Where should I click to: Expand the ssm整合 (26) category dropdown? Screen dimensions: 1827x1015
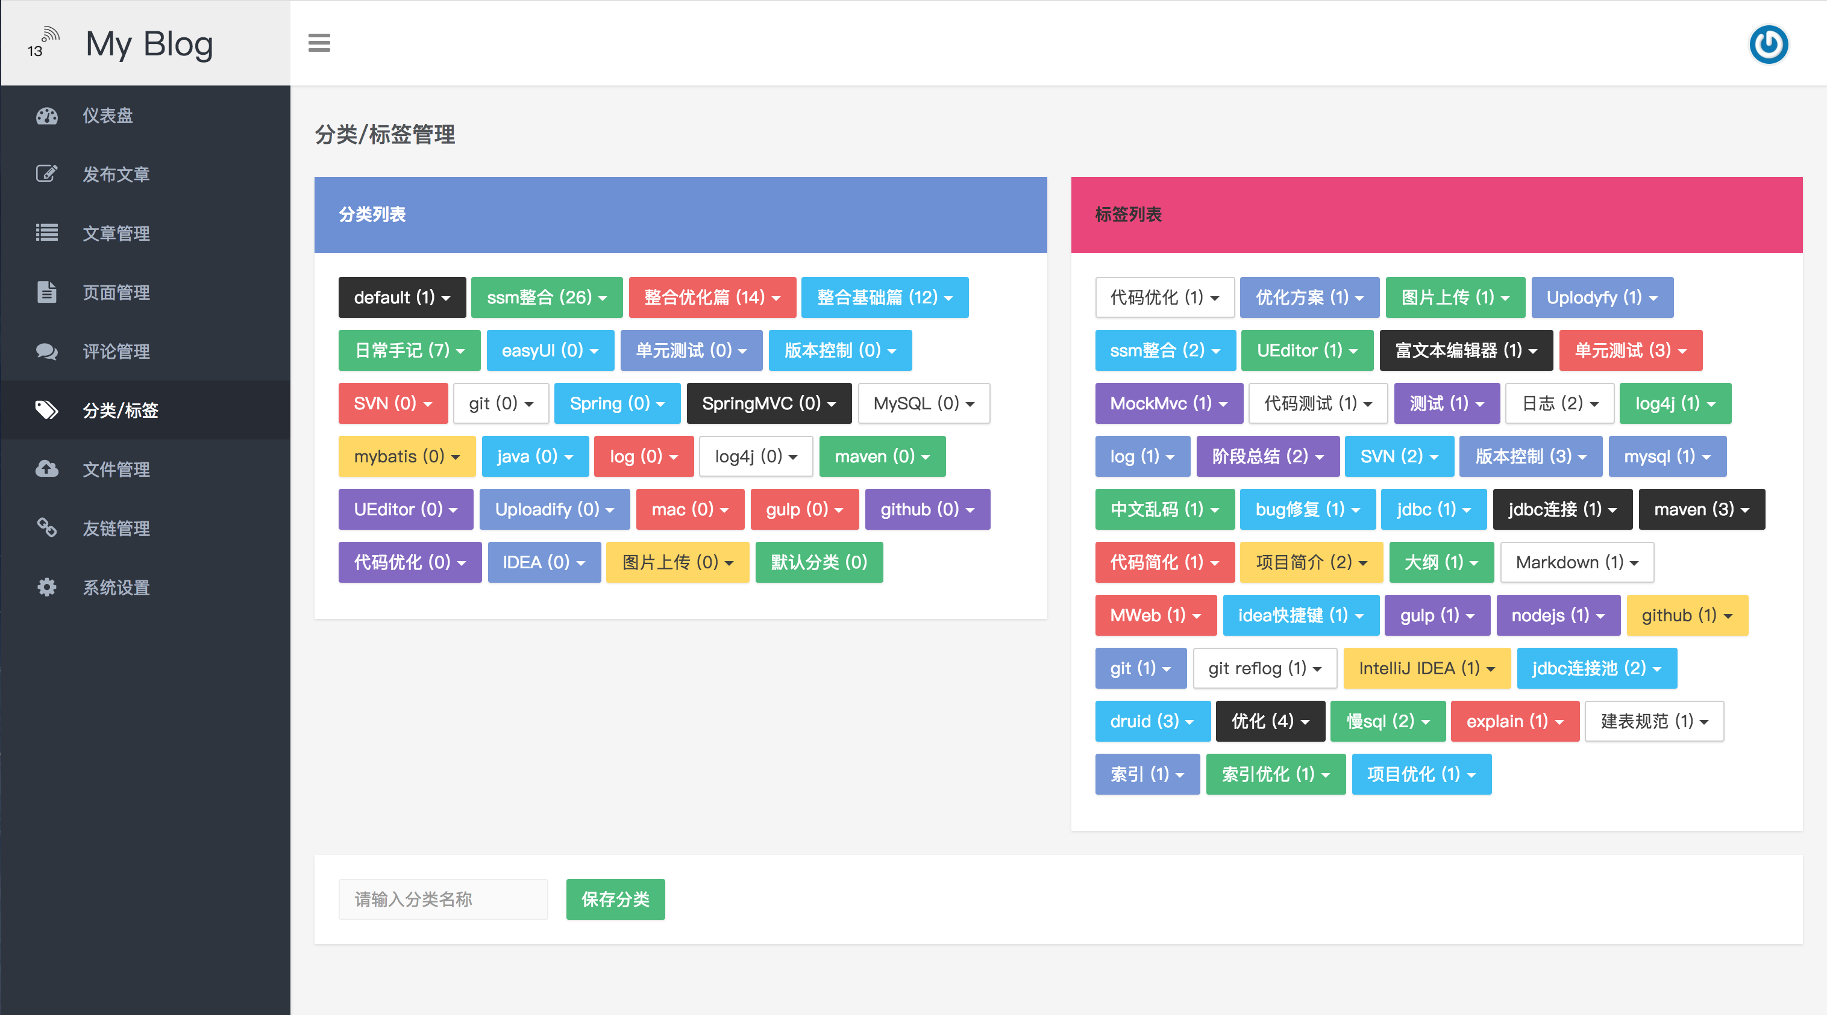click(546, 297)
